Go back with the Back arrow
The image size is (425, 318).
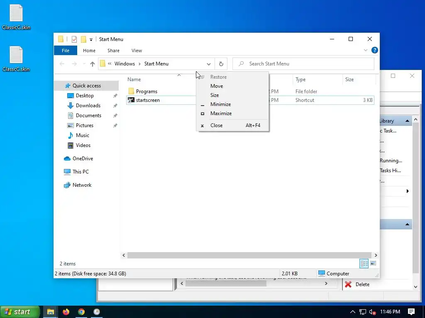[62, 64]
